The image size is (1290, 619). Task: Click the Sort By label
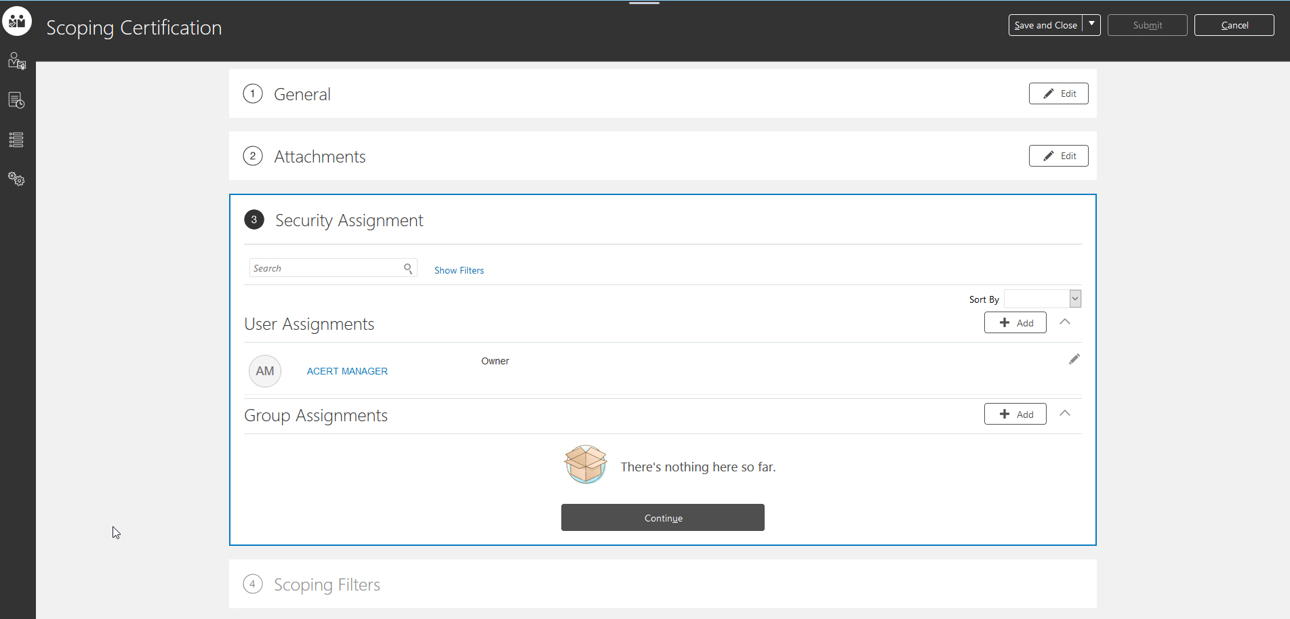point(984,299)
